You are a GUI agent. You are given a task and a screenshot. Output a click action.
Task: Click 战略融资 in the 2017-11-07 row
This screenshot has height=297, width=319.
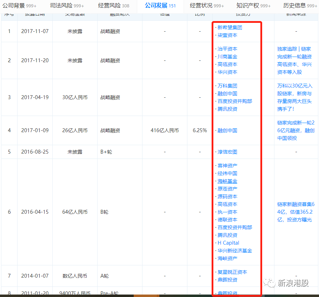click(110, 31)
